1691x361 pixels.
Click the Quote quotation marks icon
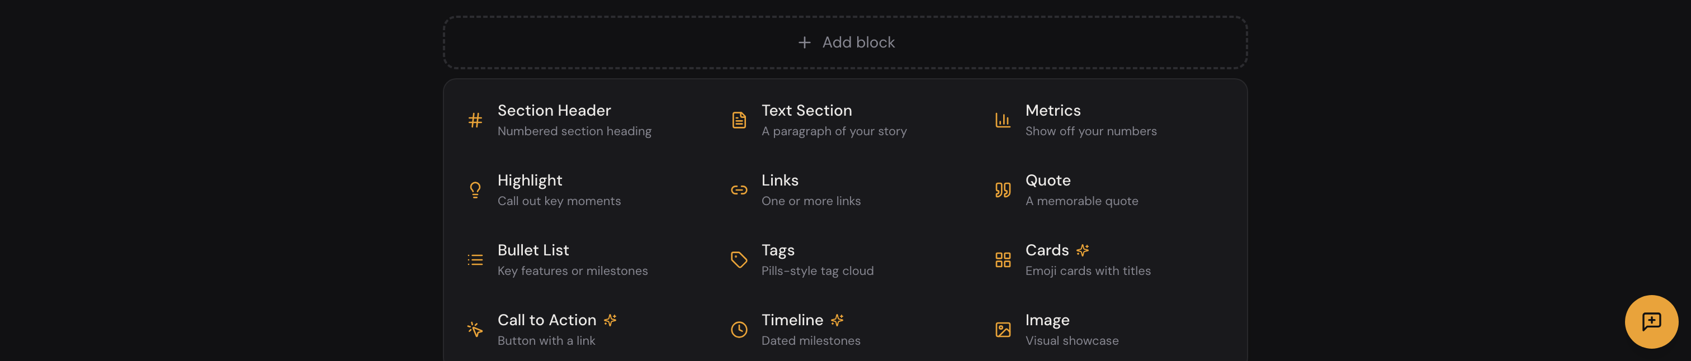1003,189
